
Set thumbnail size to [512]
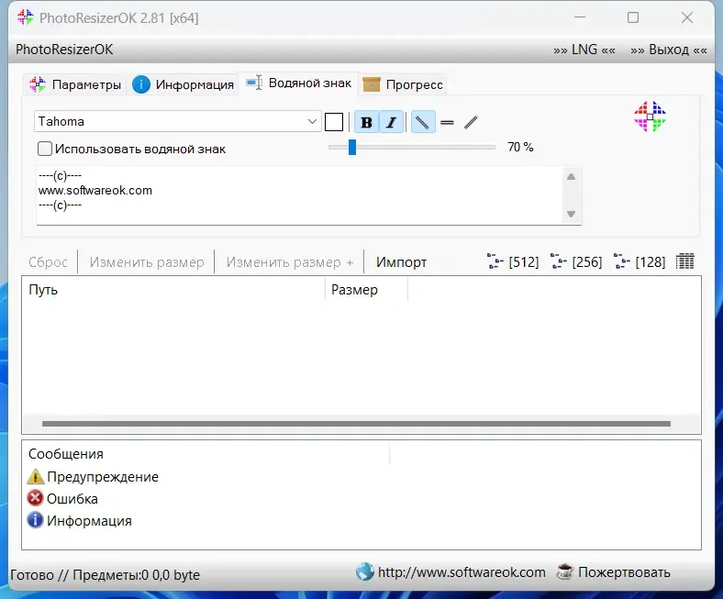pyautogui.click(x=513, y=262)
